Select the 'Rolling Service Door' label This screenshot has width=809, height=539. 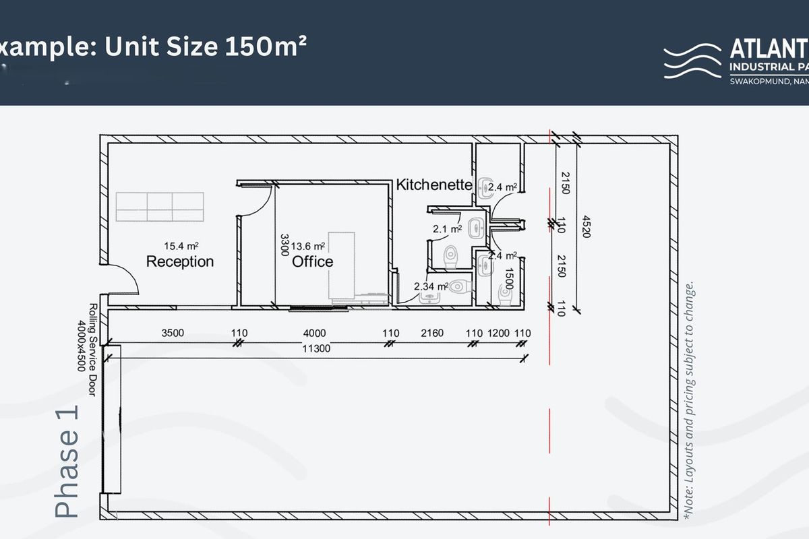[x=94, y=351]
